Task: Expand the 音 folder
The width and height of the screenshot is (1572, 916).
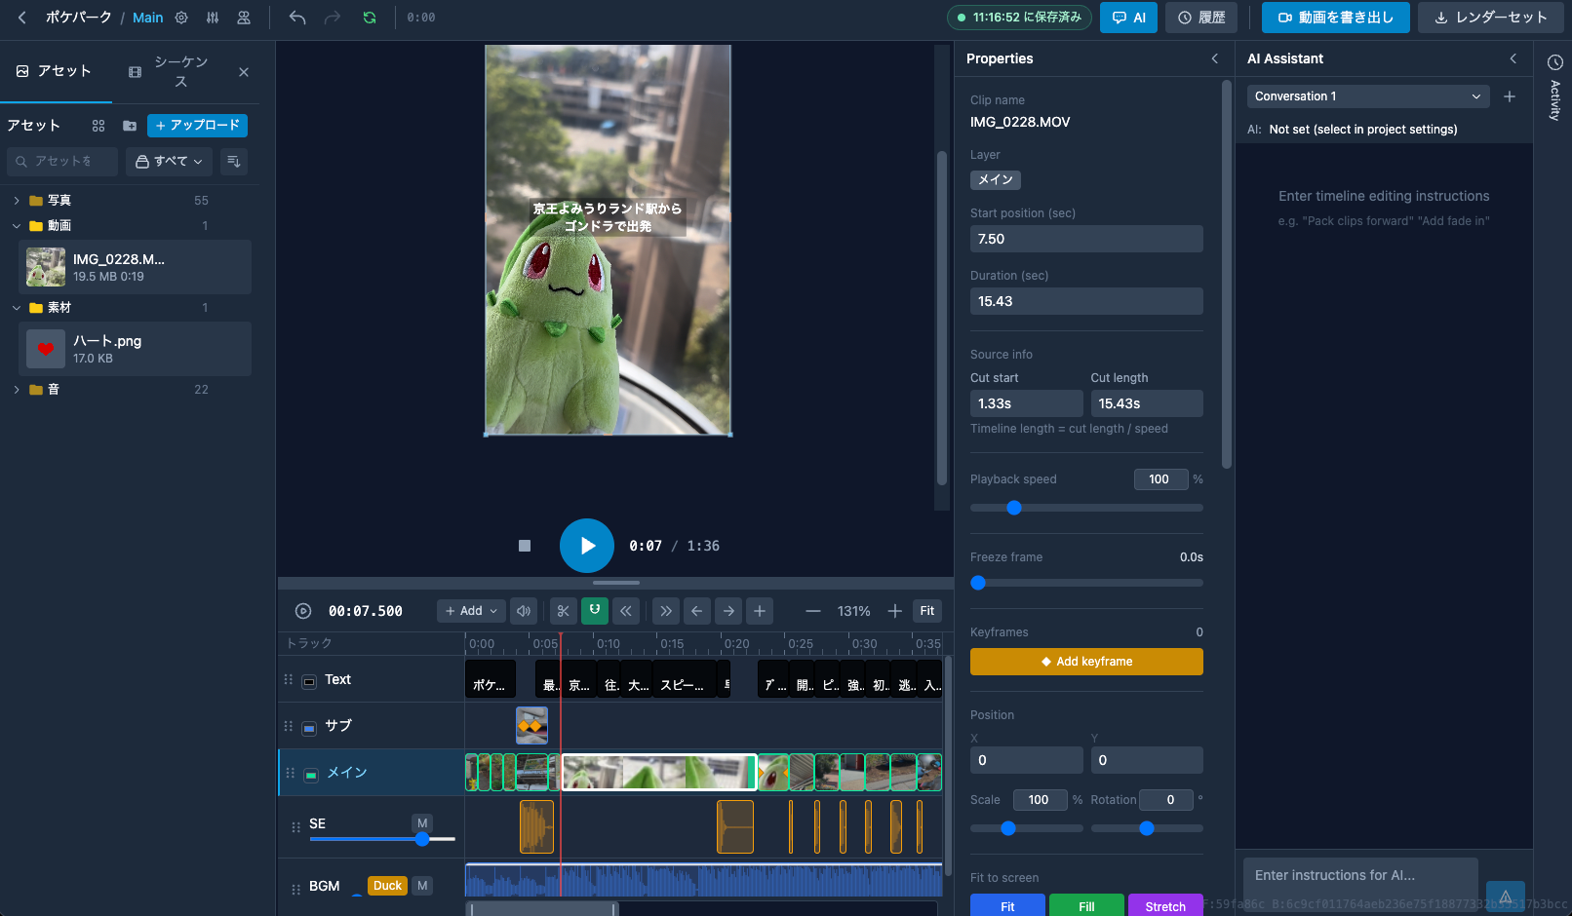Action: click(x=17, y=390)
